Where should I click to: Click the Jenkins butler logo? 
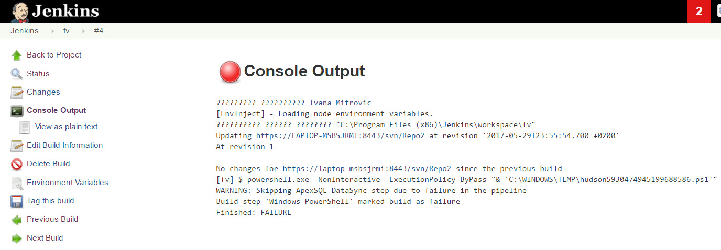click(x=20, y=12)
